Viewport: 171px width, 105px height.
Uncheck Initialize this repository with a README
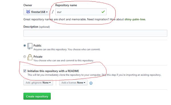pos(25,71)
